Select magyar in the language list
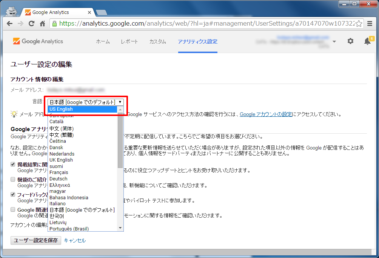 [82, 191]
